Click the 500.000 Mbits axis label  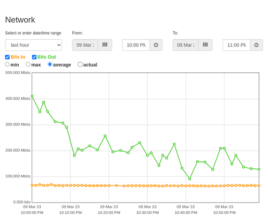click(18, 73)
